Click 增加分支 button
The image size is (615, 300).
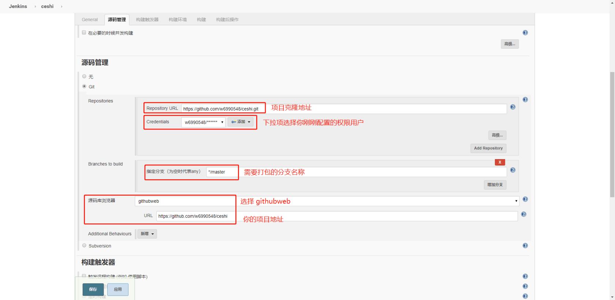[495, 185]
